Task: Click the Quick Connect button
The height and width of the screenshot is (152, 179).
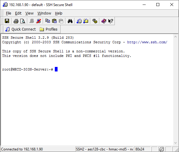Action: point(21,29)
